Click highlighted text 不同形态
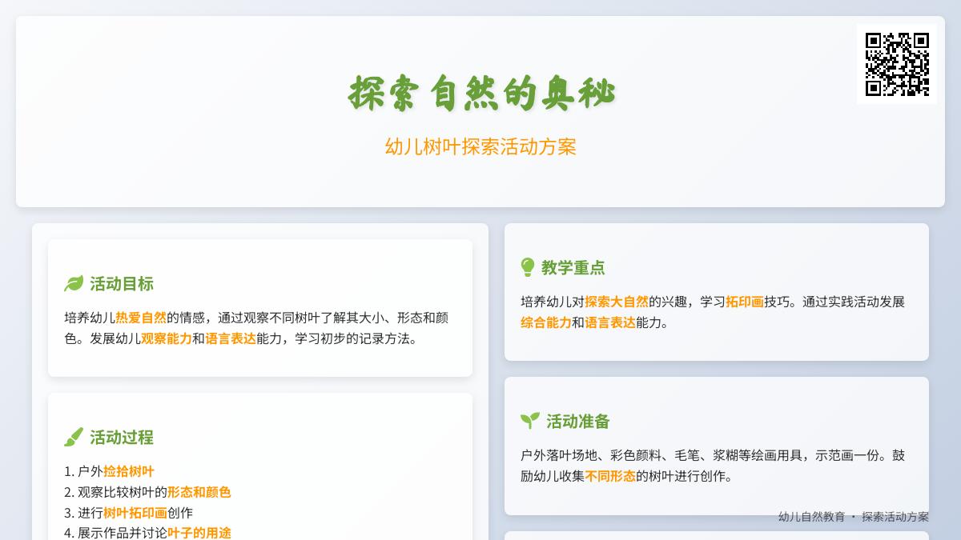Screen dimensions: 961x540 [610, 476]
